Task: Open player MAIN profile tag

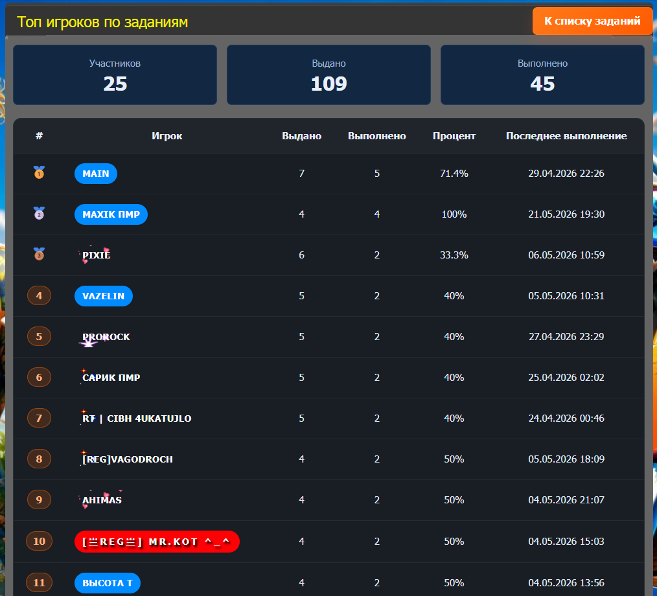Action: click(95, 174)
